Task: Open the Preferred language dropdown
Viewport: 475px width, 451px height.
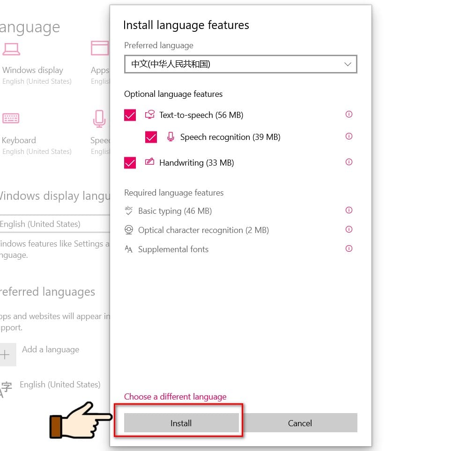Action: coord(240,64)
